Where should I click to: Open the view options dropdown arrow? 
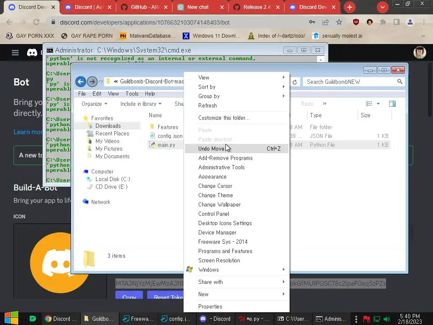[x=378, y=104]
